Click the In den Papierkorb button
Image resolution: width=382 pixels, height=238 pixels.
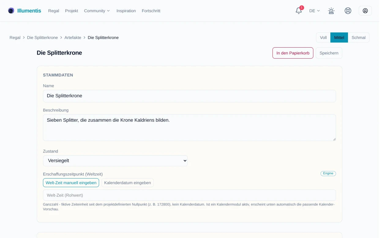tap(293, 53)
